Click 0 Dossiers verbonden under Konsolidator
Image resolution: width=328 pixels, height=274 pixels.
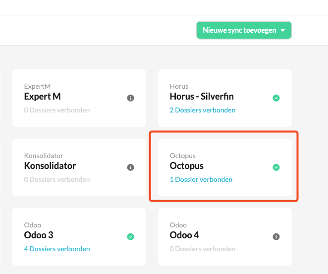(x=57, y=179)
